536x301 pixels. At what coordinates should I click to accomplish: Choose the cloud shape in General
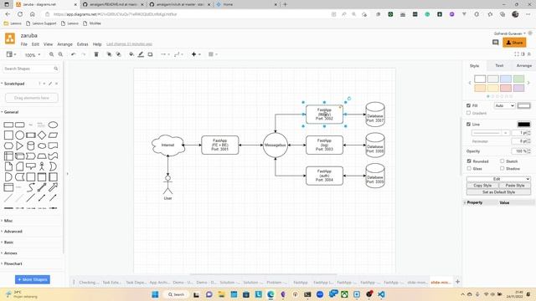(x=42, y=145)
